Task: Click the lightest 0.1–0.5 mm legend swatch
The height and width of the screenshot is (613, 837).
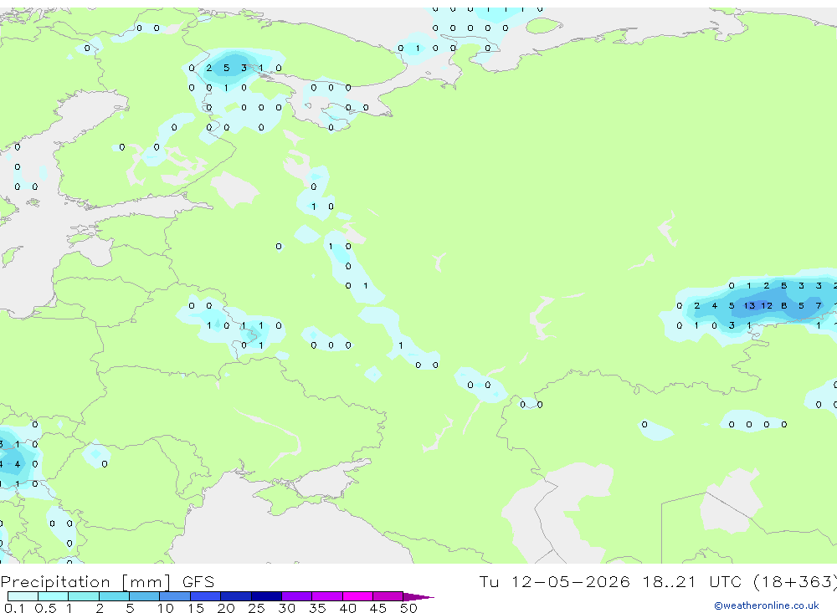Action: tap(23, 596)
